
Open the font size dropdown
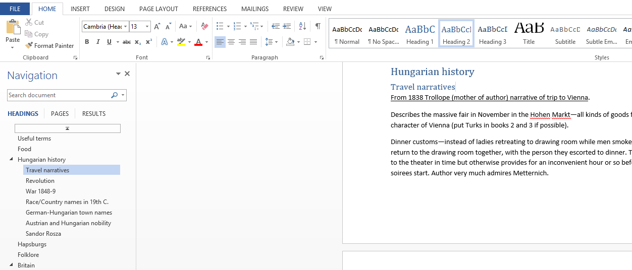click(x=147, y=27)
